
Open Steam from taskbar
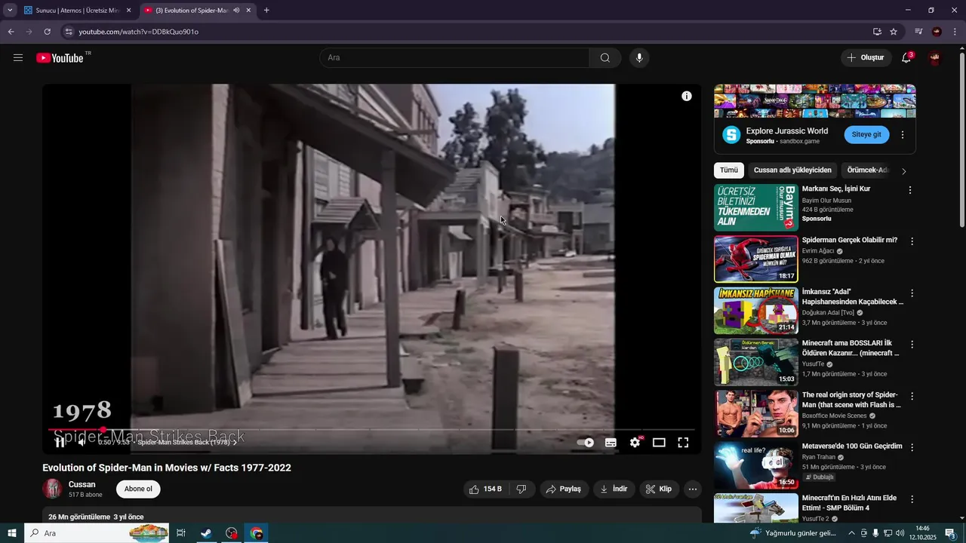click(x=205, y=533)
